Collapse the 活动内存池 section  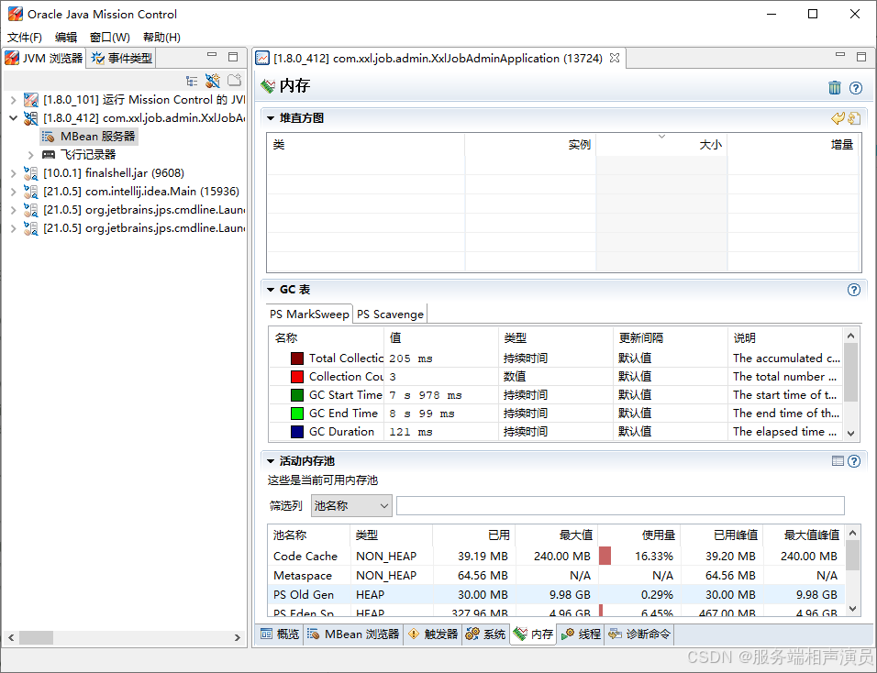coord(271,461)
